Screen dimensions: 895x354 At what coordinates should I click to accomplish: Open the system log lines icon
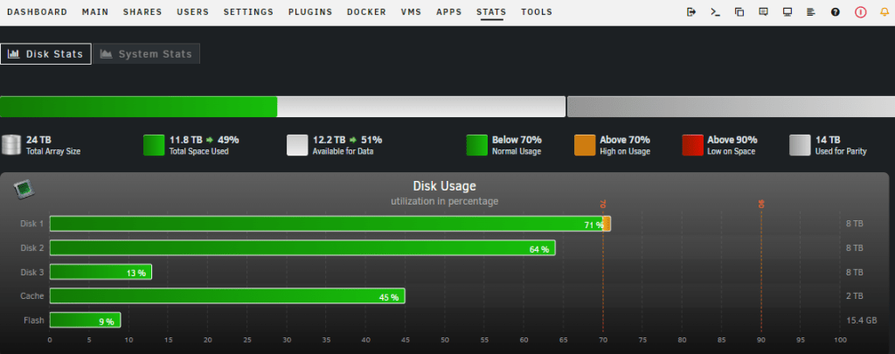[810, 12]
